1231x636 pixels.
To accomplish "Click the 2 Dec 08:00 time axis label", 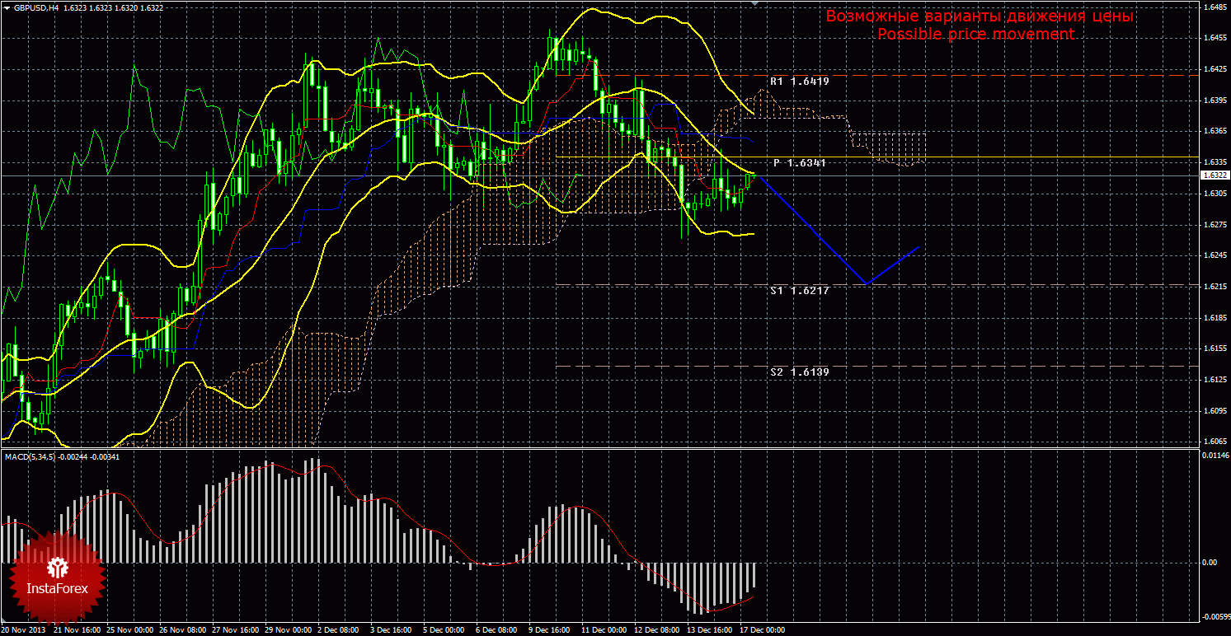I will [x=337, y=630].
